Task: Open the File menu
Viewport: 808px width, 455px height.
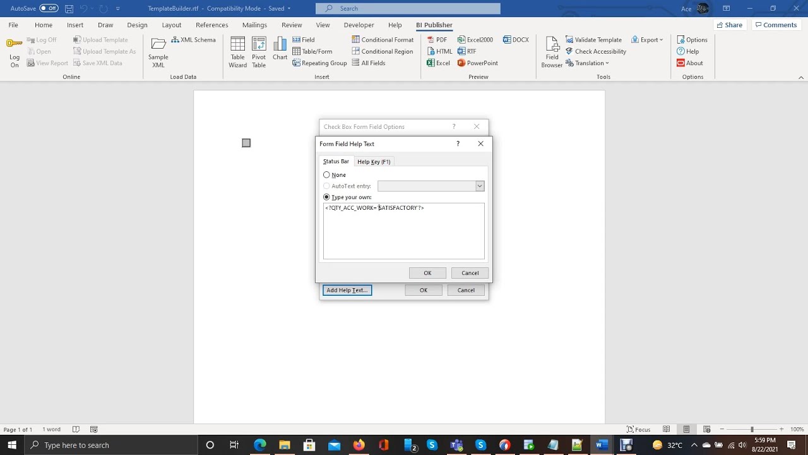Action: (x=13, y=25)
